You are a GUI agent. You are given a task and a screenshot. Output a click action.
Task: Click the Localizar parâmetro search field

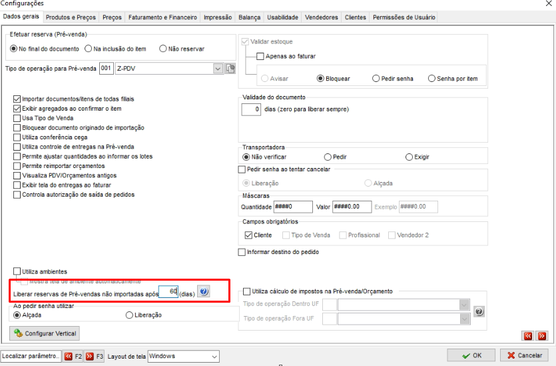[31, 356]
